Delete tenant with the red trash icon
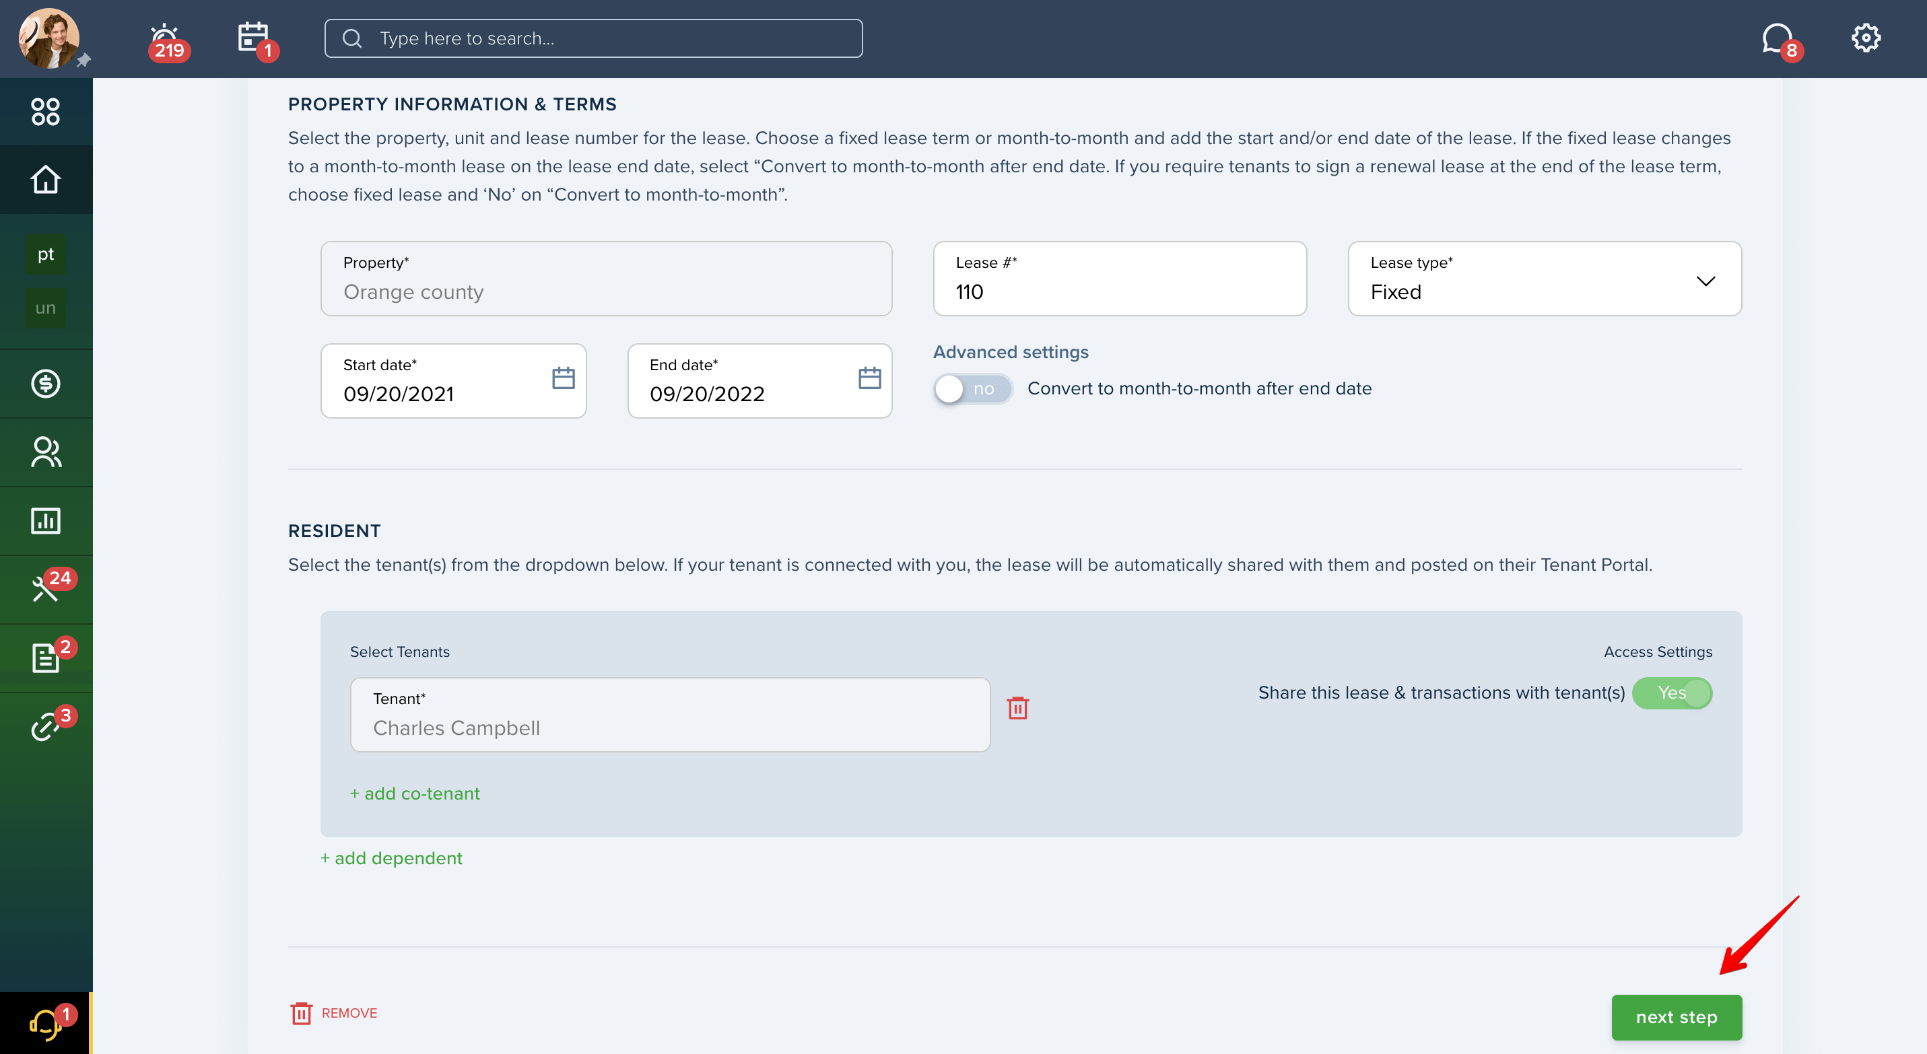The height and width of the screenshot is (1054, 1927). tap(1017, 708)
